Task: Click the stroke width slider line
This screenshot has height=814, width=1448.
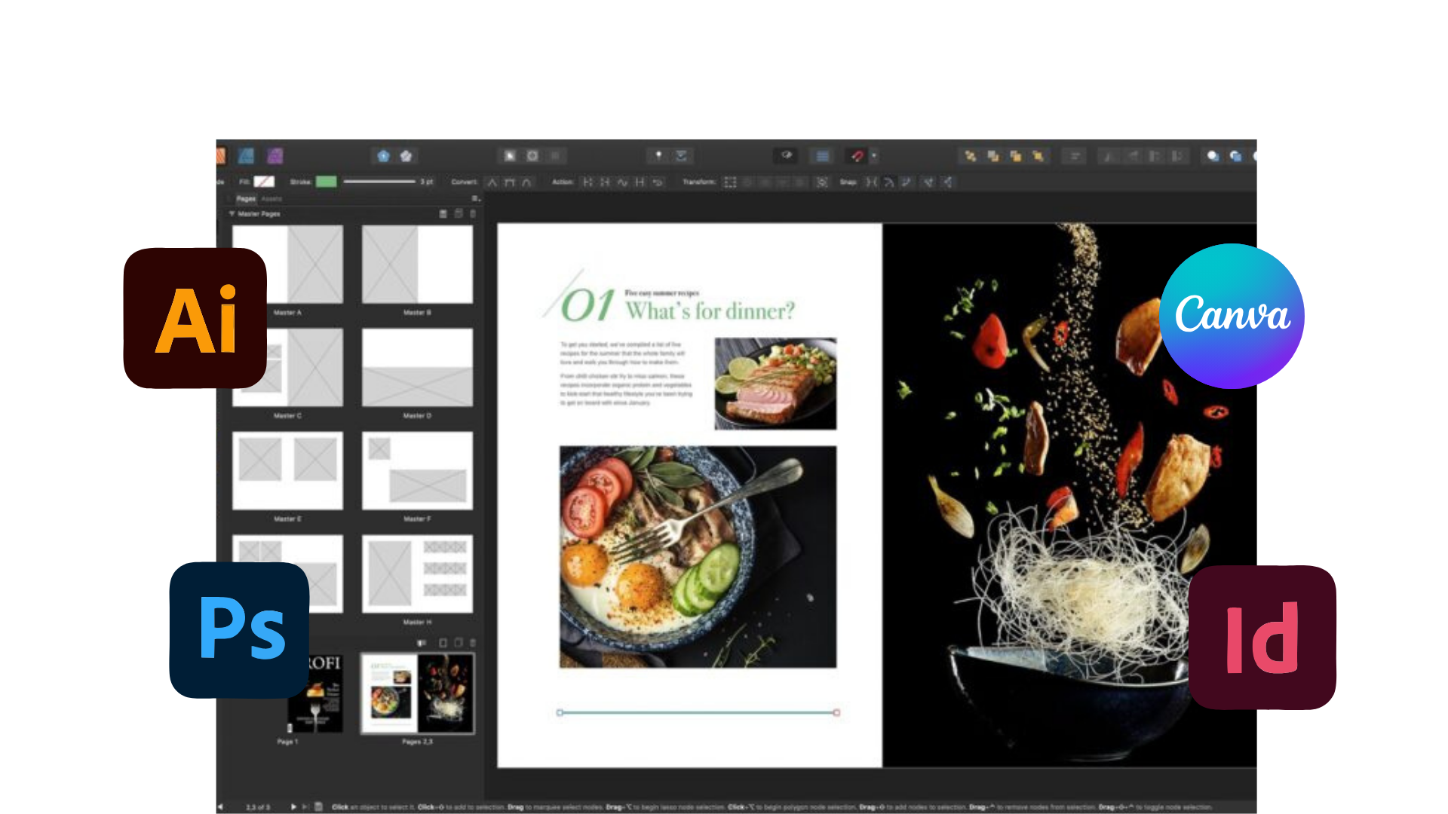Action: click(379, 182)
